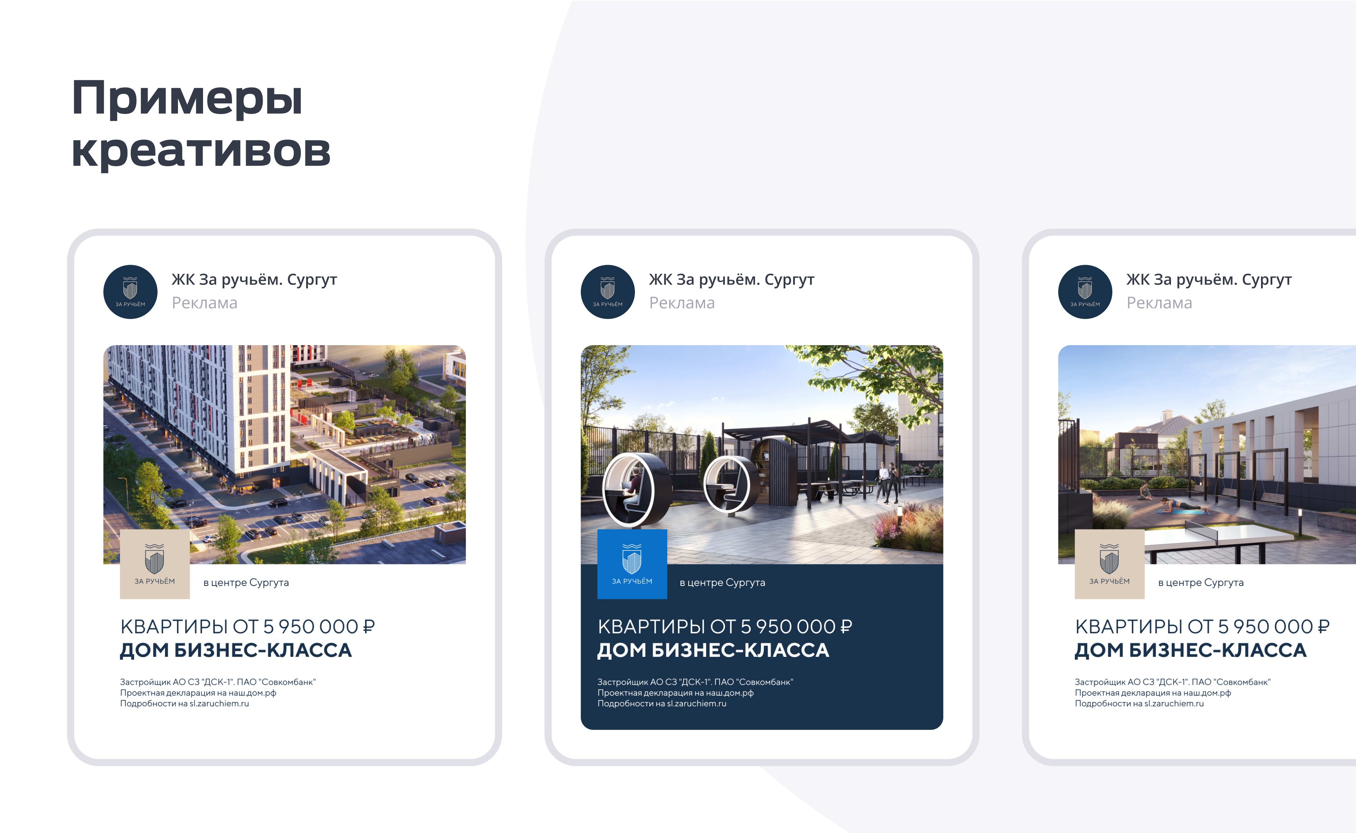The width and height of the screenshot is (1356, 833).
Task: Click наш.дом.рф declaration line in second ad
Action: coord(675,693)
